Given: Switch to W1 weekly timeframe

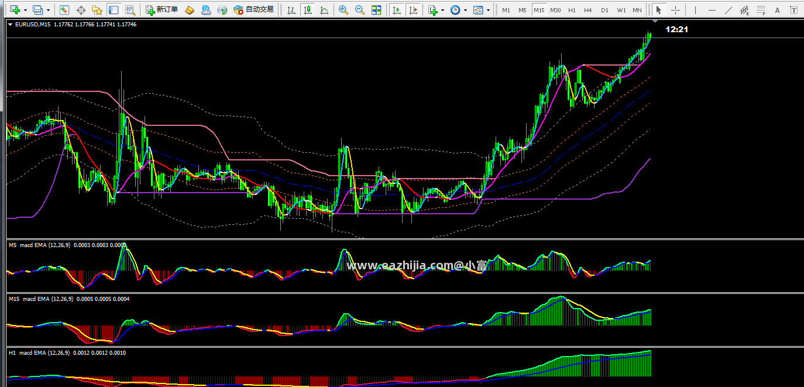Looking at the screenshot, I should coord(621,10).
